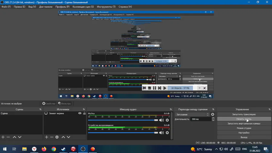Mute Устройство воспроизведения speaker icon
This screenshot has height=153, width=272.
[x=161, y=132]
